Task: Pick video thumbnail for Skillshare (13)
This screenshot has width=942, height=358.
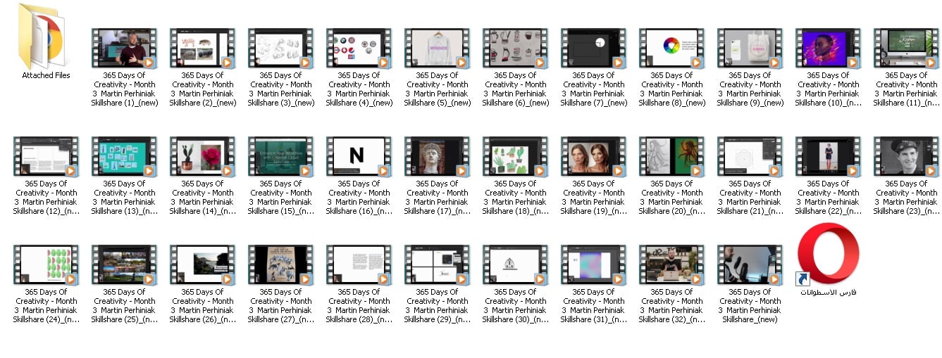Action: pos(125,157)
